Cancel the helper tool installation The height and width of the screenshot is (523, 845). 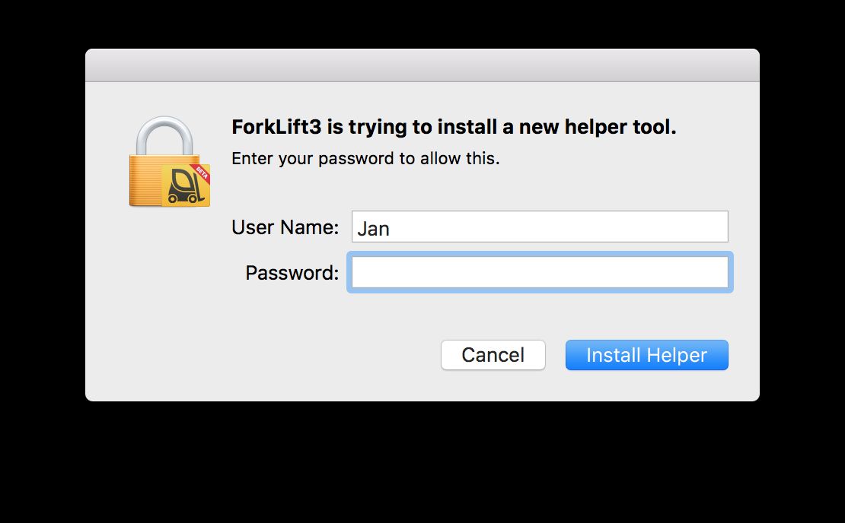(x=493, y=355)
